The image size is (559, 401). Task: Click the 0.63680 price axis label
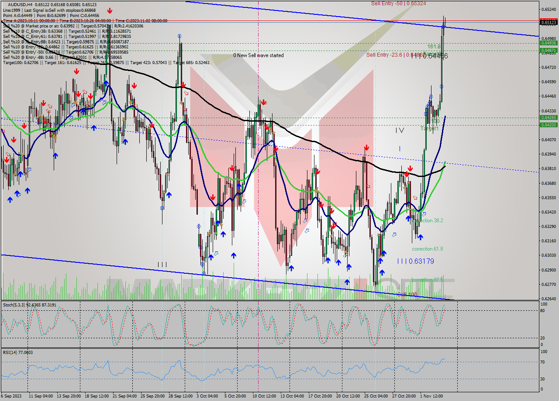coord(549,183)
